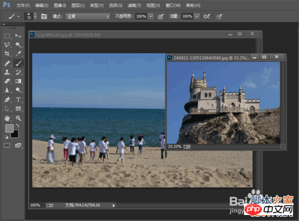
Task: Open the View menu
Action: click(153, 5)
